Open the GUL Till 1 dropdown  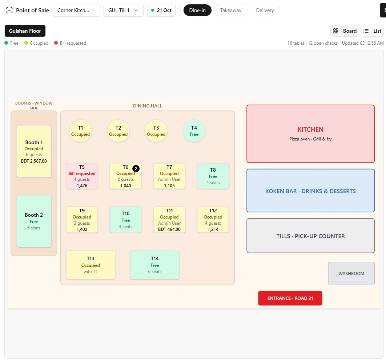123,10
